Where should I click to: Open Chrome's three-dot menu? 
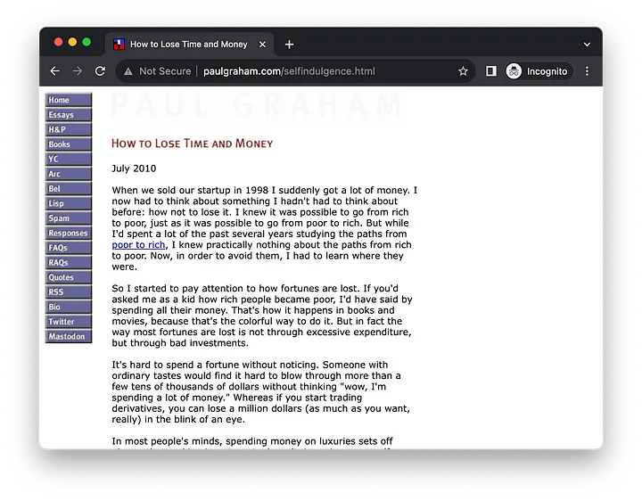click(x=587, y=71)
